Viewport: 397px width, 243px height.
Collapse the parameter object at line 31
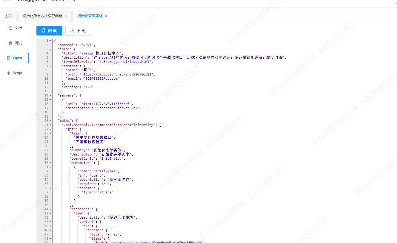coord(51,167)
